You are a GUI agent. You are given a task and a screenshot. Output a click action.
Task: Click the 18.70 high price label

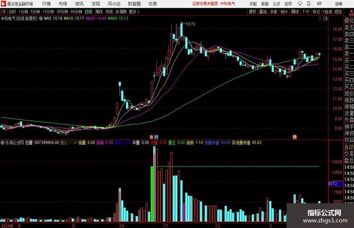190,24
